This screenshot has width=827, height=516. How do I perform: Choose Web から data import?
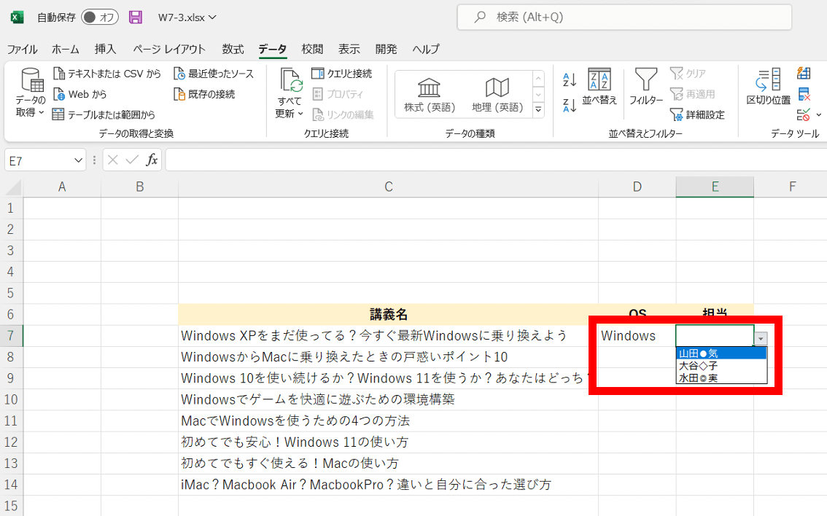point(79,94)
